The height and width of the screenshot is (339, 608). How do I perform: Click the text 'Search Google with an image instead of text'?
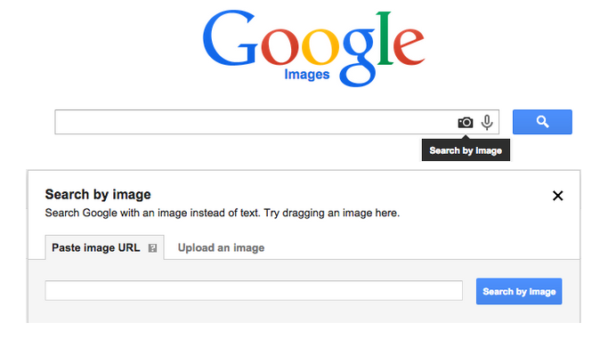pos(152,213)
